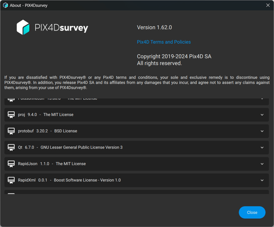Image resolution: width=274 pixels, height=227 pixels.
Task: Expand the protobuf BSD License chevron
Action: pos(262,131)
